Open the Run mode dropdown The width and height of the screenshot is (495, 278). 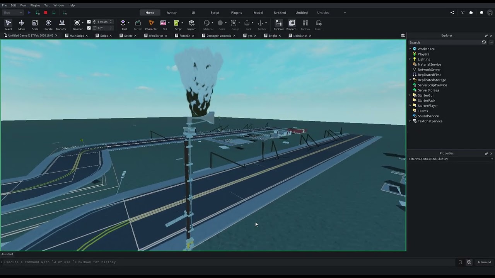12,13
